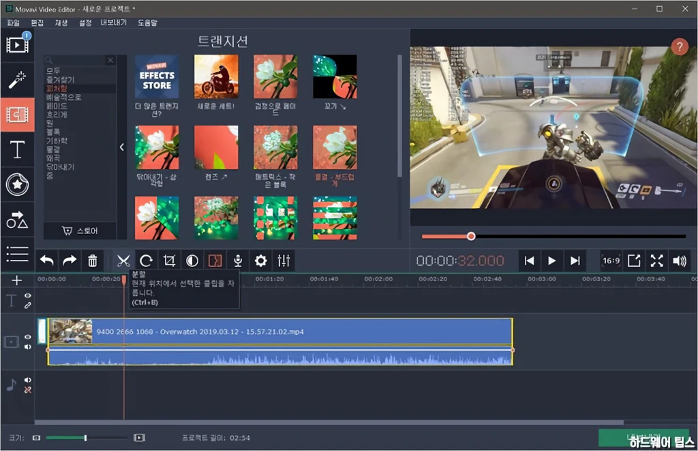Open Clip properties gear icon
The image size is (698, 451).
(261, 261)
